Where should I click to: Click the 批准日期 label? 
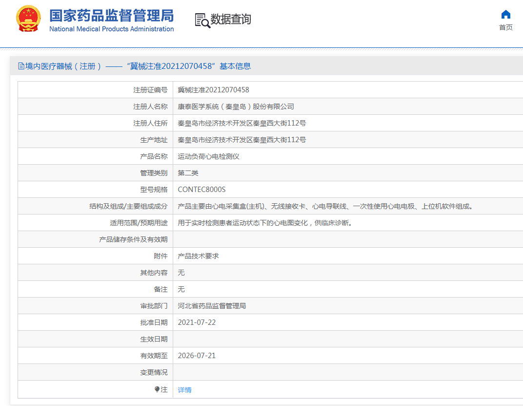pyautogui.click(x=153, y=322)
